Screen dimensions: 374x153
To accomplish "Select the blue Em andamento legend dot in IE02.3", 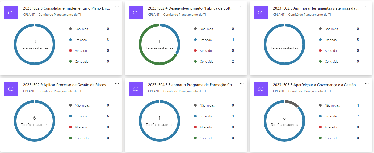I will coord(70,40).
